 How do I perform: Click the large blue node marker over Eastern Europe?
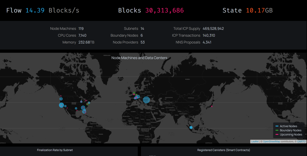coord(146,100)
